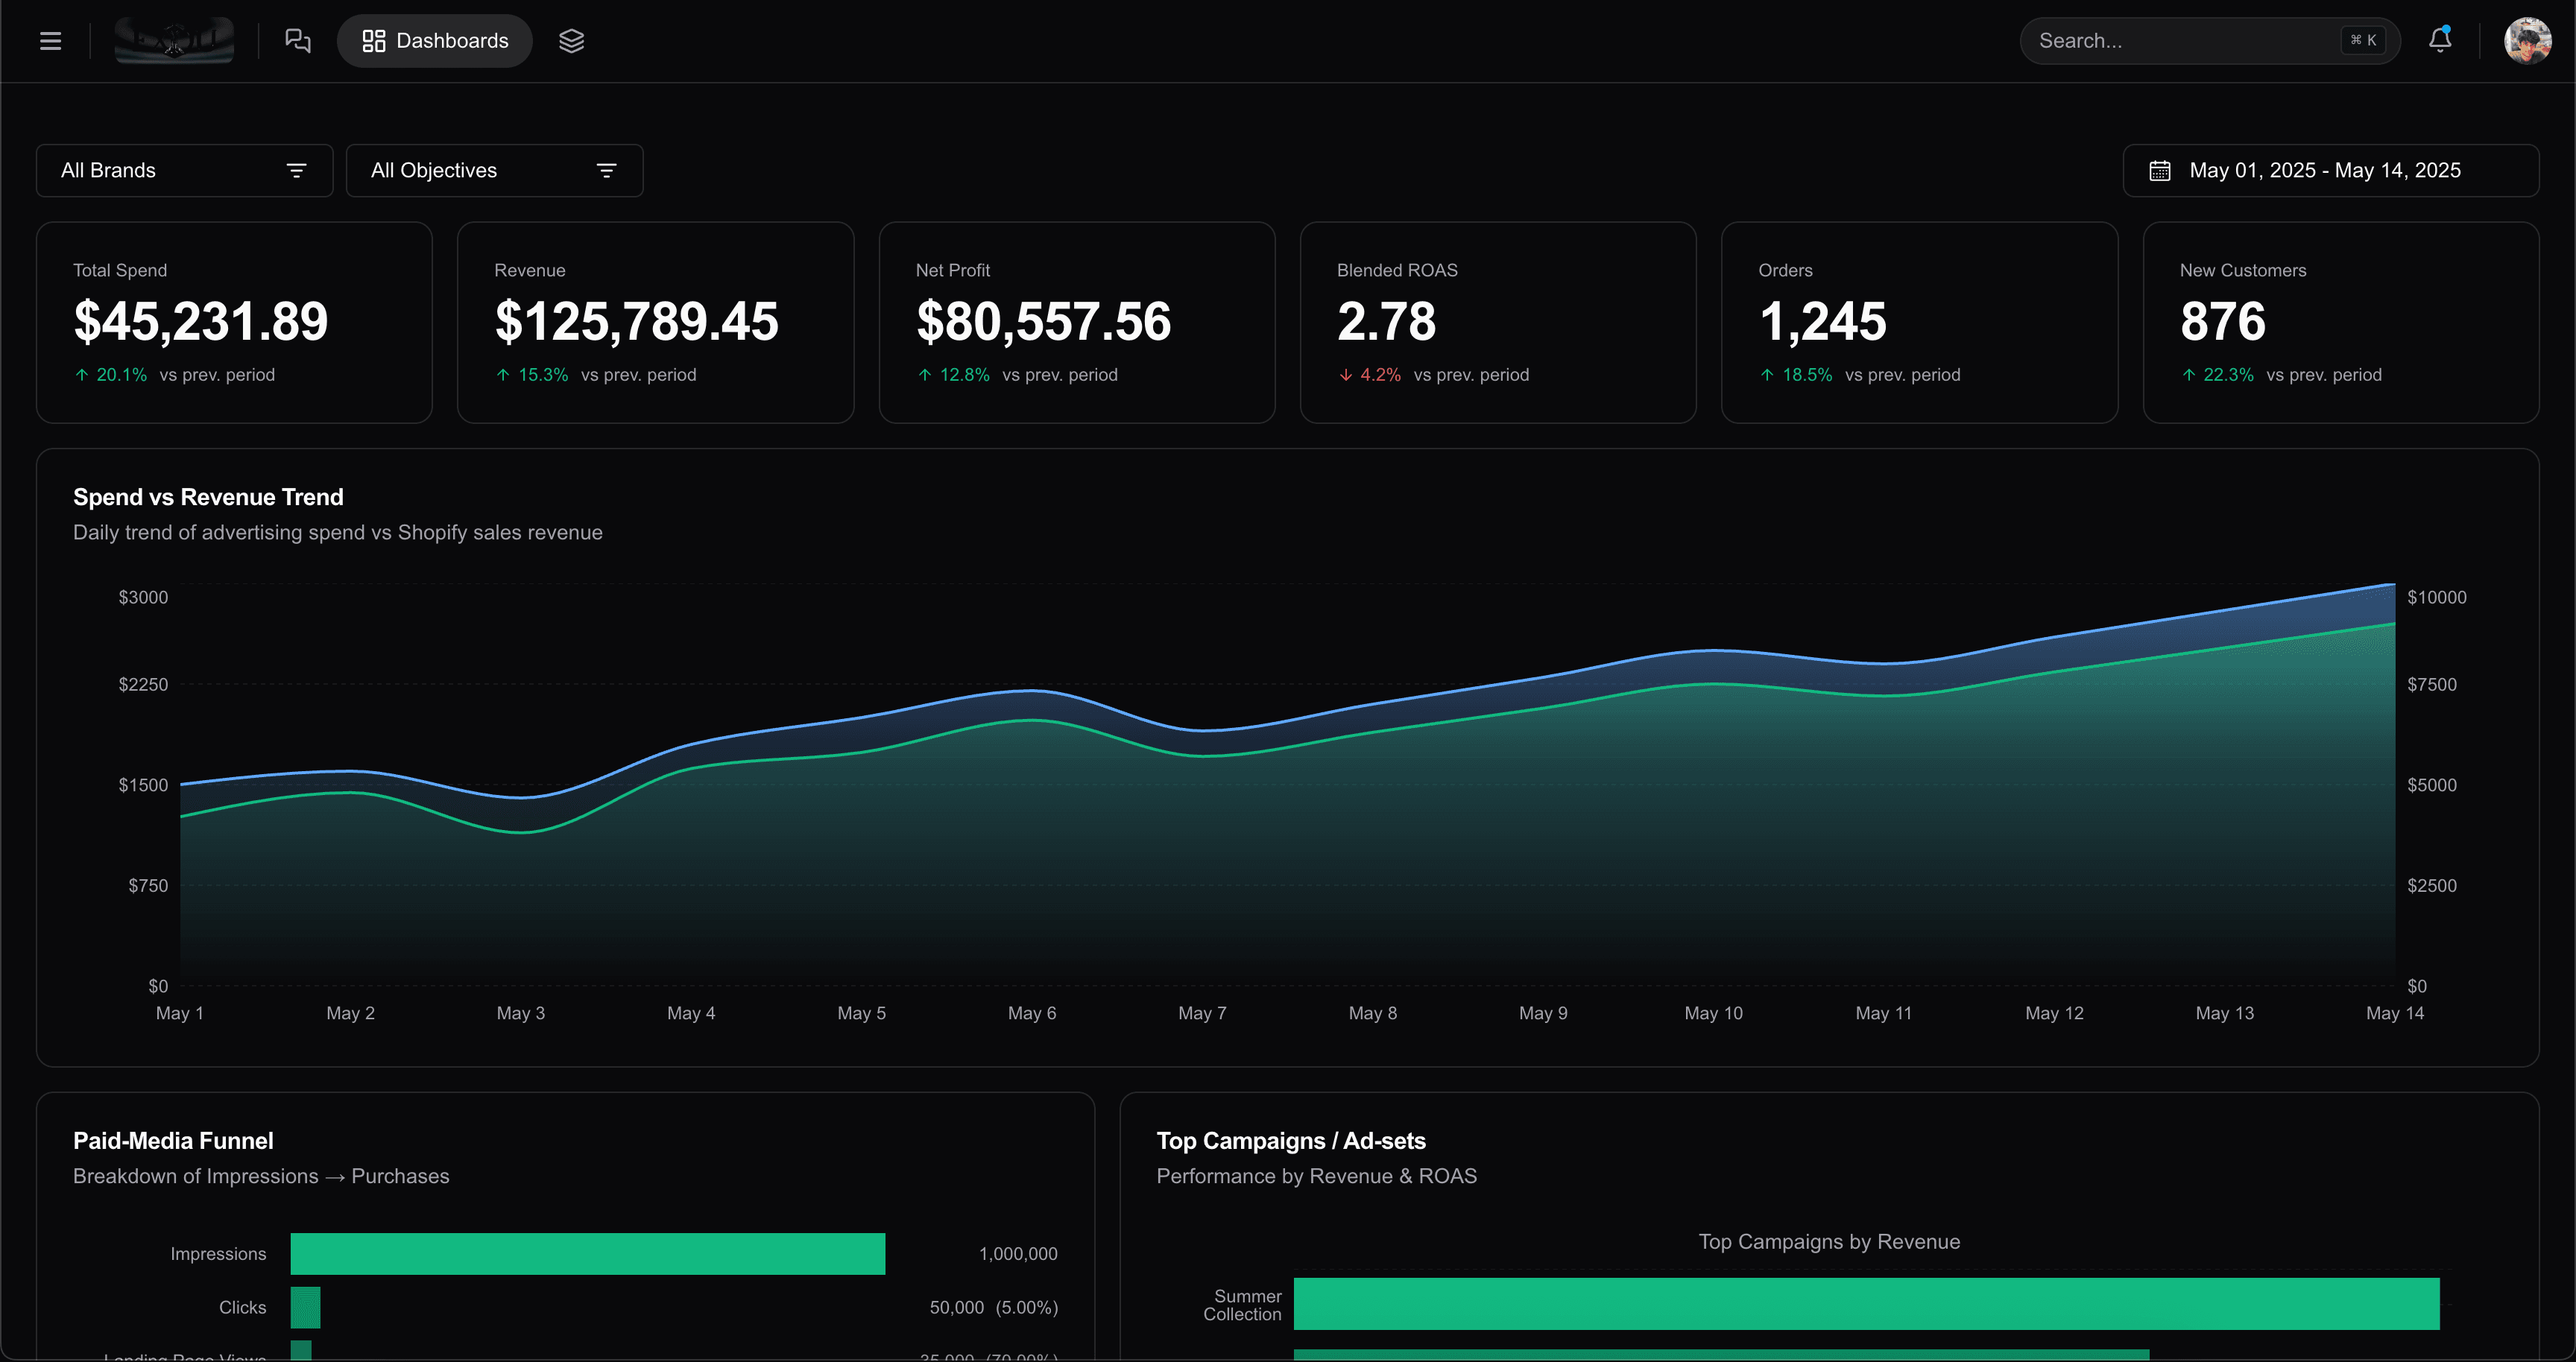Viewport: 2576px width, 1362px height.
Task: Select the Revenue metric card
Action: tap(655, 323)
